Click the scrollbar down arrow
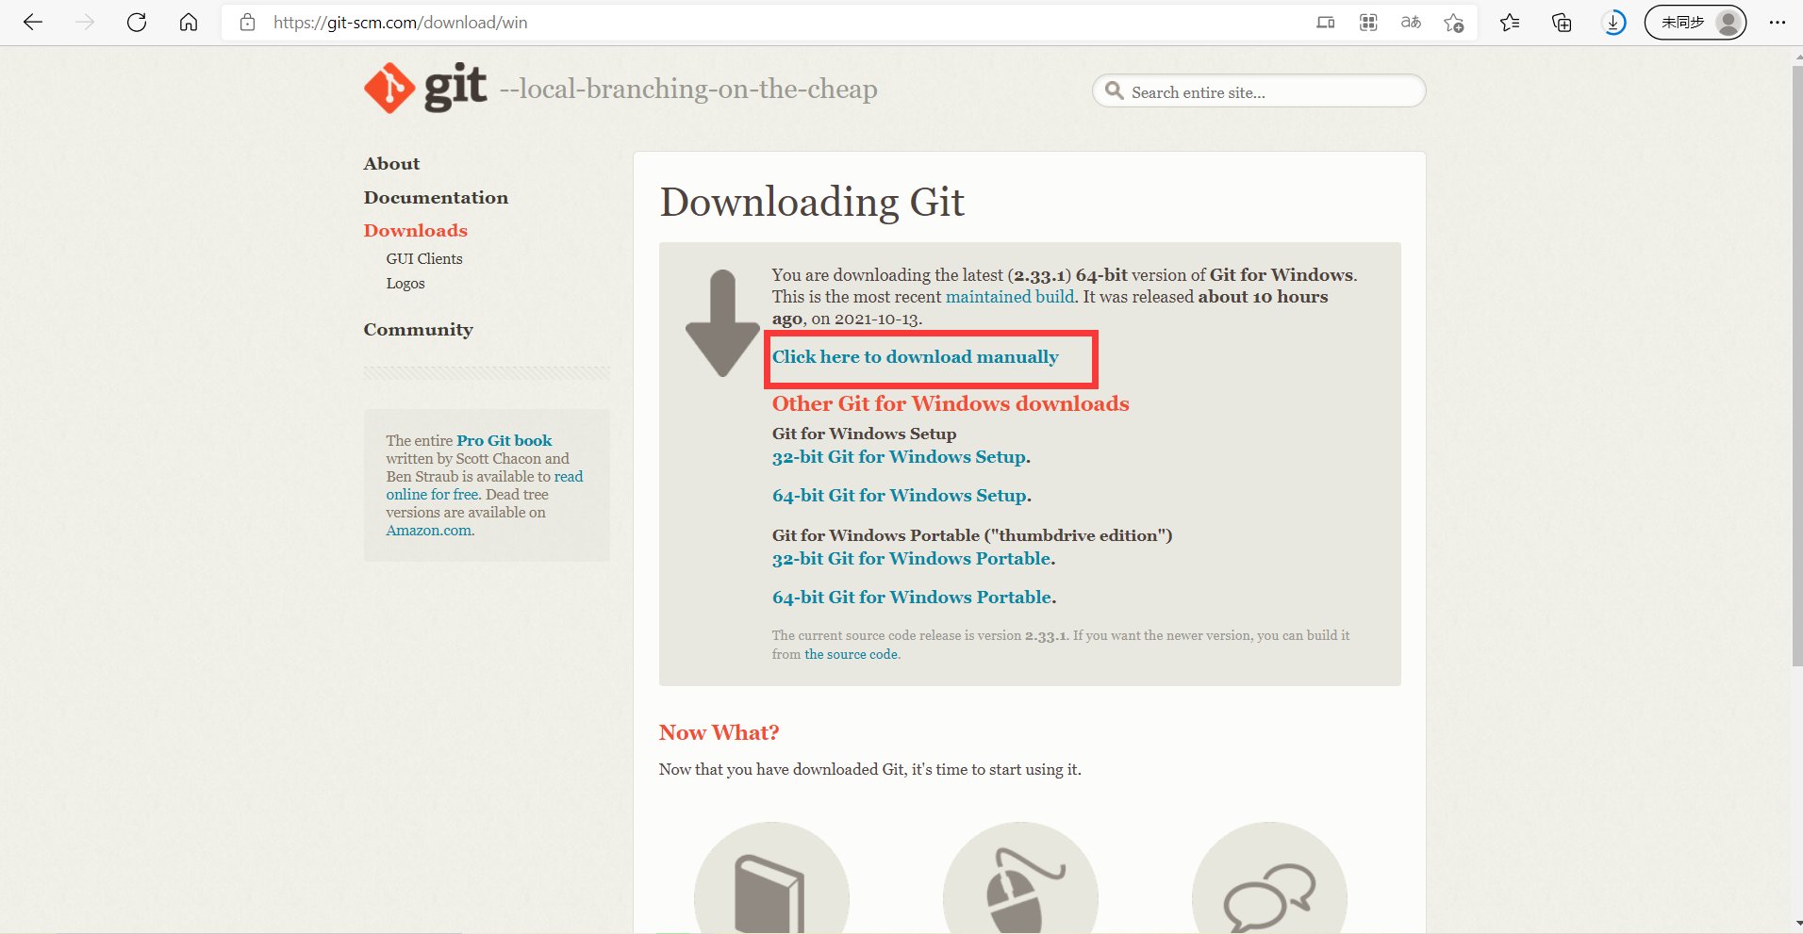 tap(1797, 925)
